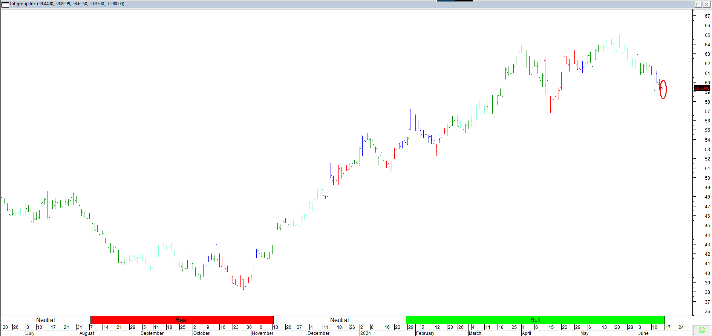This screenshot has height=336, width=712.
Task: Click the 67 price scale label
Action: click(707, 16)
